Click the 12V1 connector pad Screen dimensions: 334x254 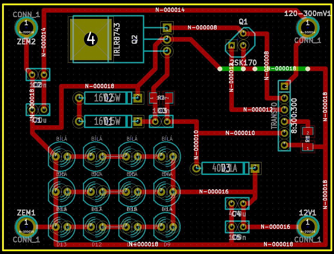point(307,226)
